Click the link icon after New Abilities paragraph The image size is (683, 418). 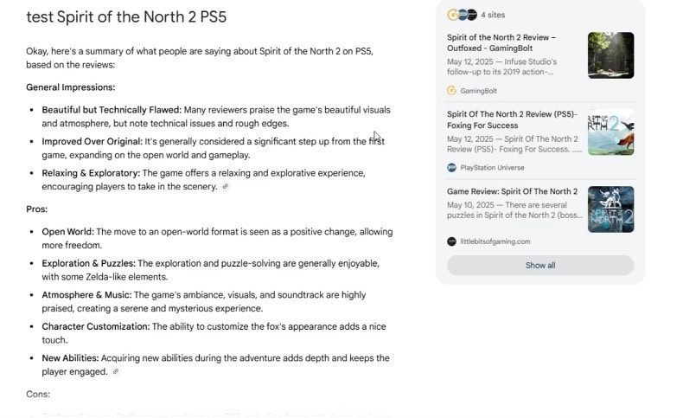click(x=116, y=372)
